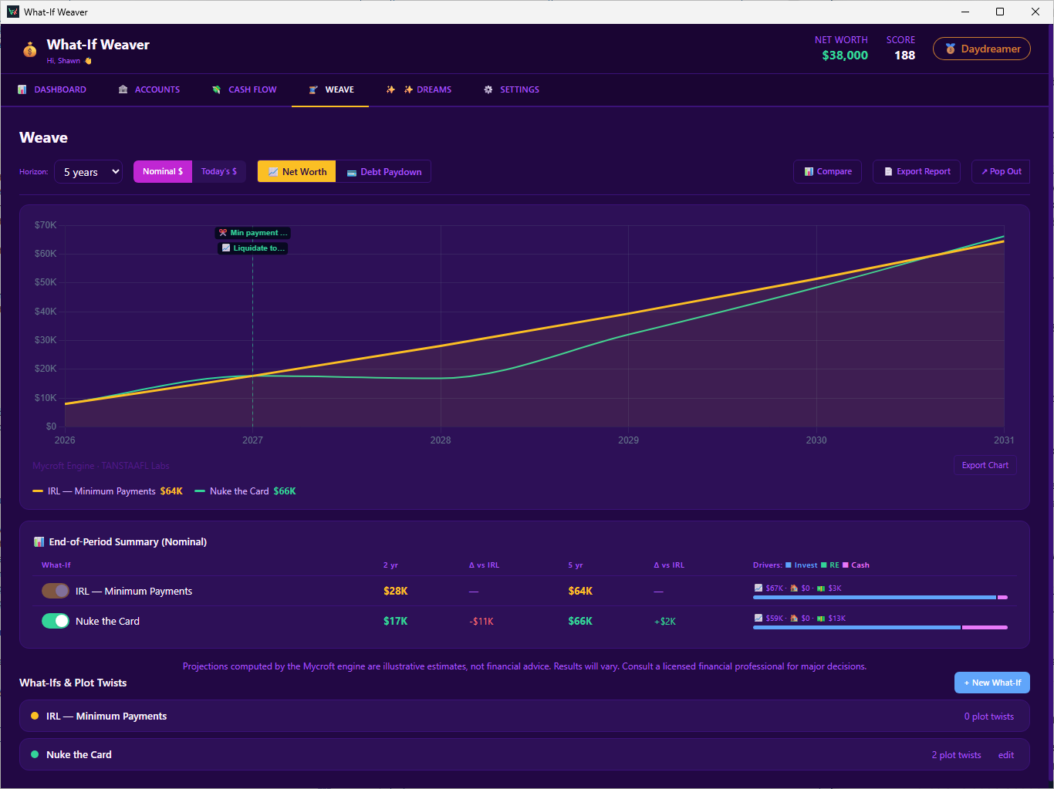The image size is (1054, 789).
Task: Click the Debt Paydown card icon
Action: [352, 172]
